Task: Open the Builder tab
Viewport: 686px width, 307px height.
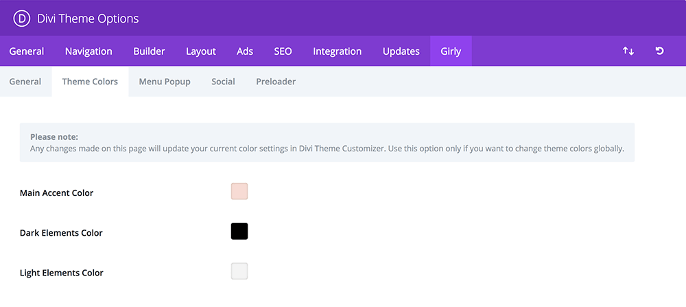Action: click(149, 51)
